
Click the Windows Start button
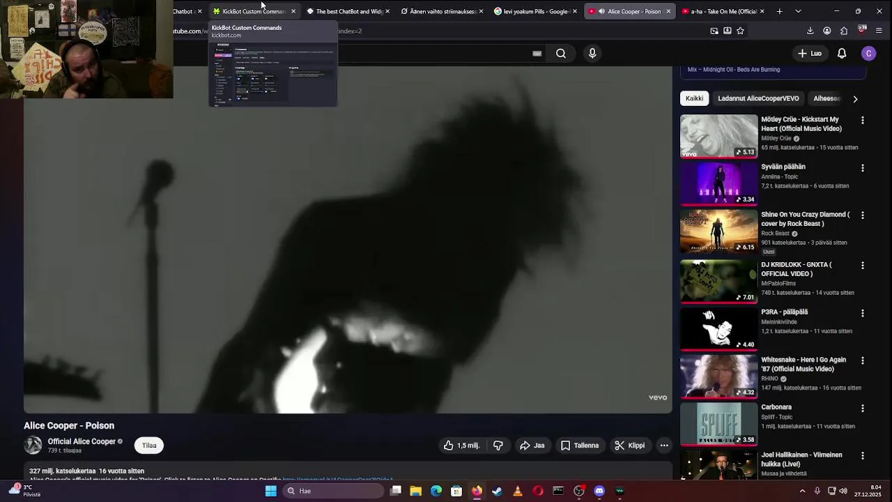pyautogui.click(x=271, y=491)
